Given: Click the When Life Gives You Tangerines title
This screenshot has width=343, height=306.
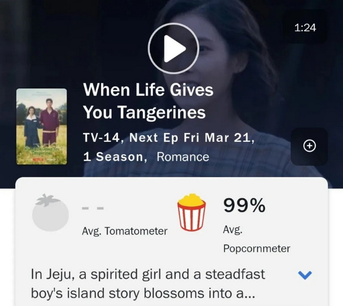Looking at the screenshot, I should [148, 101].
